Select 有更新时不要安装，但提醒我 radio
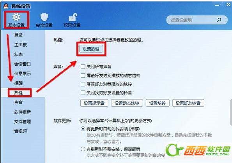 [83, 149]
